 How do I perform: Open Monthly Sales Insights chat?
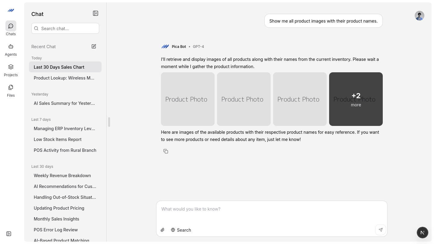(x=65, y=219)
